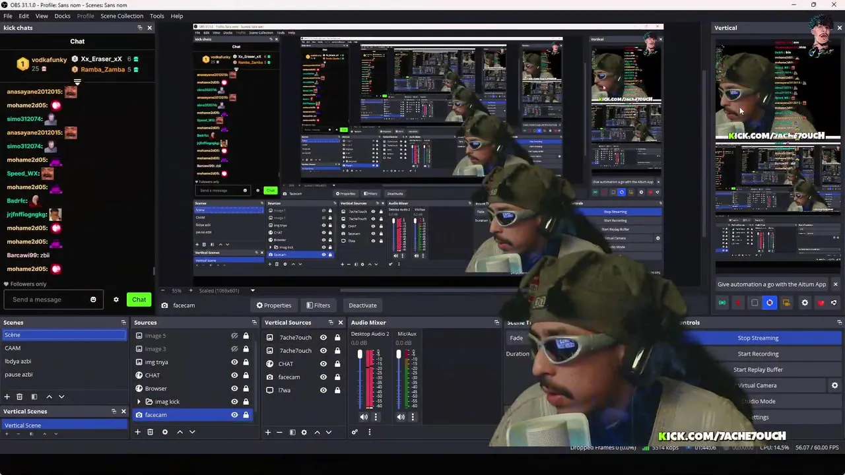845x475 pixels.
Task: Select the CAAM scene
Action: 63,348
